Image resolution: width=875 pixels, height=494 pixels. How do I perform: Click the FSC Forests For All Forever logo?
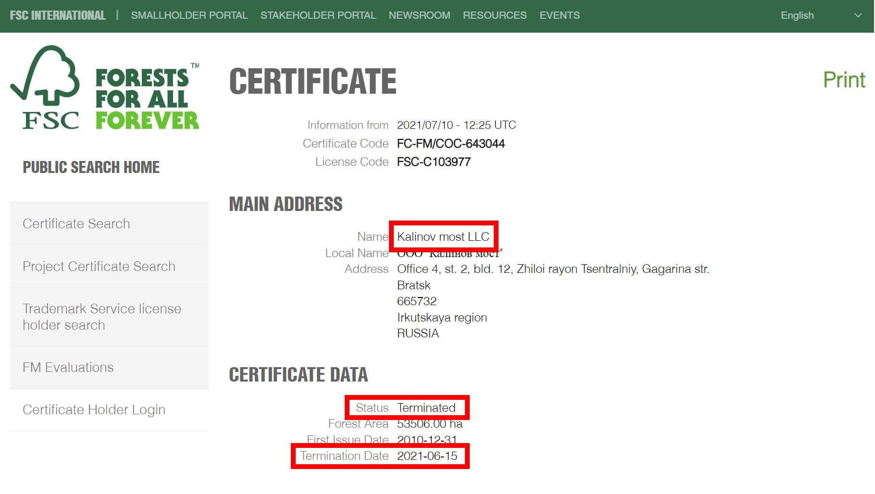105,87
